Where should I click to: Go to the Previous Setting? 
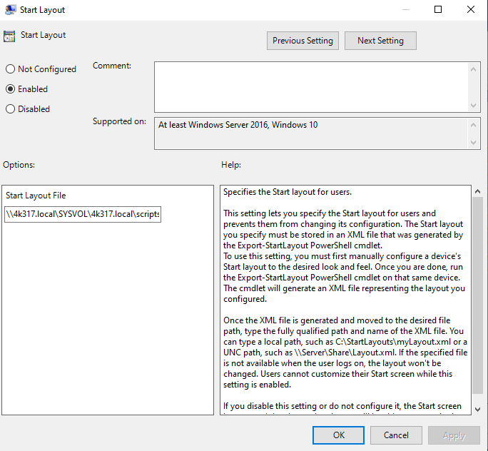pyautogui.click(x=303, y=41)
